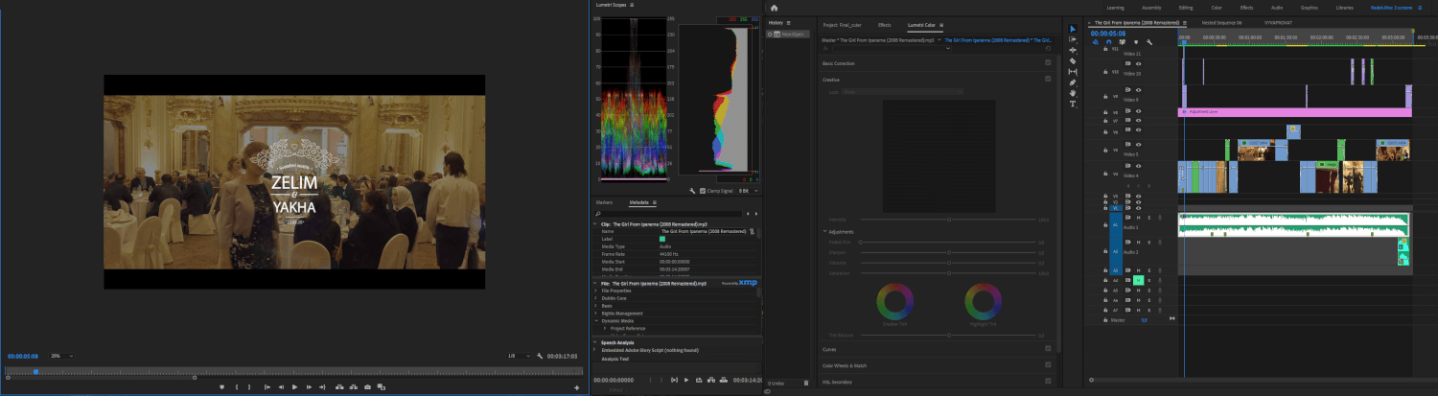The height and width of the screenshot is (396, 1438).
Task: Pick the Hand tool
Action: (x=1073, y=93)
